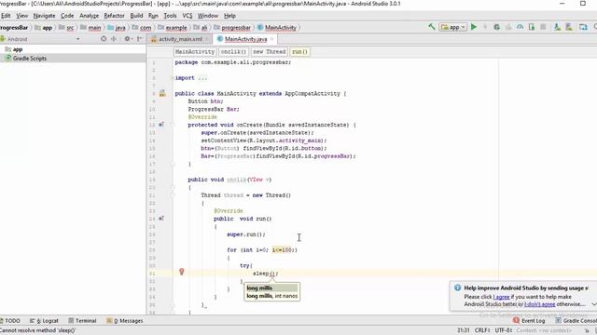Open the Event Log
This screenshot has height=335, width=597.
[x=529, y=320]
